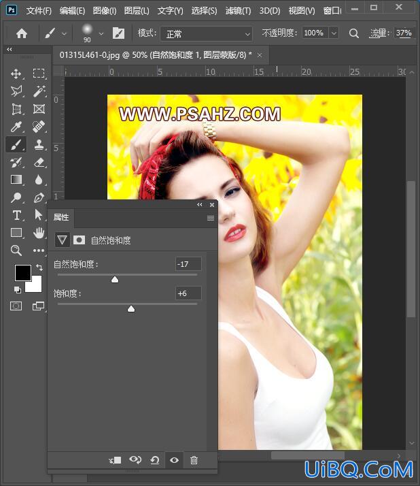Viewport: 420px width, 486px height.
Task: Open the 滤镜(T) menu
Action: pyautogui.click(x=238, y=11)
